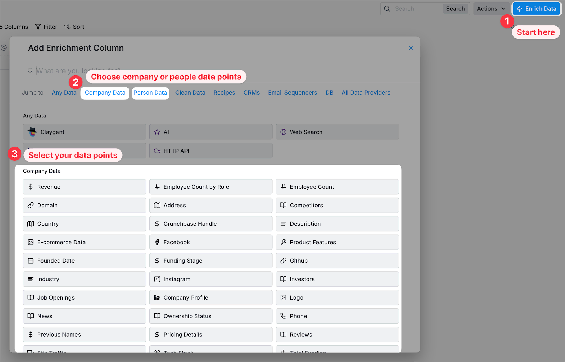Click the Claygent hat icon

click(32, 132)
